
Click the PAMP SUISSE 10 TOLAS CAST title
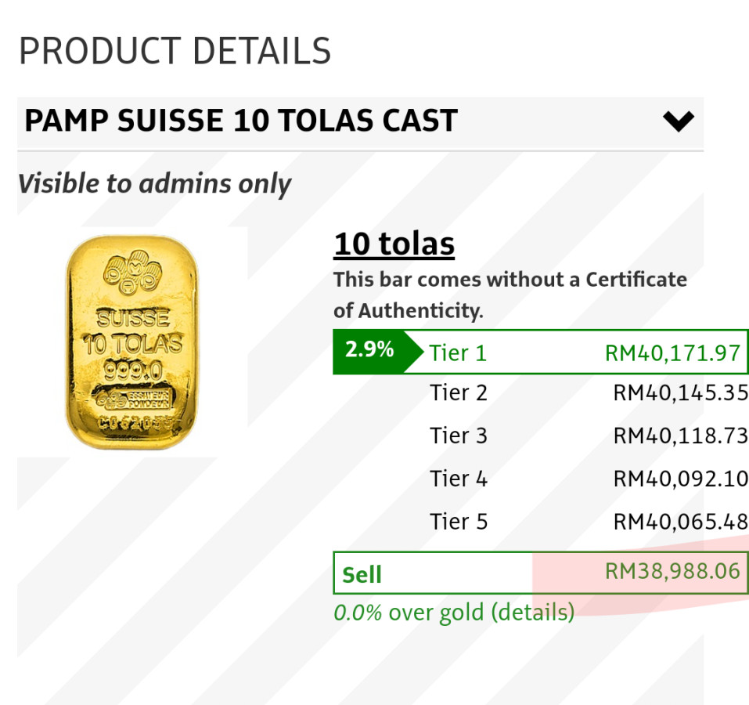coord(241,121)
